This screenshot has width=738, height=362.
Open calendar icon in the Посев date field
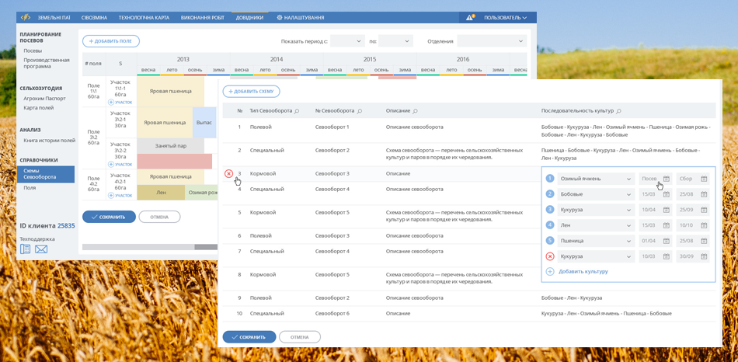[x=667, y=179]
